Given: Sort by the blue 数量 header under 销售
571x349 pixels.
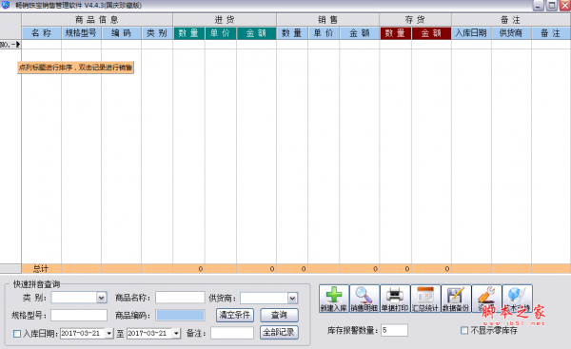Looking at the screenshot, I should 292,33.
